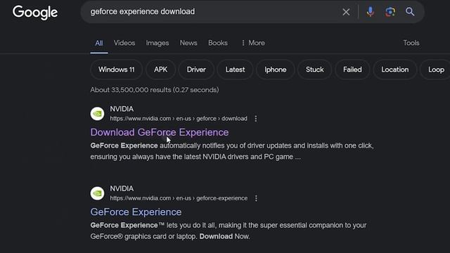Open Google Lens image search icon
This screenshot has height=253, width=450.
(390, 12)
